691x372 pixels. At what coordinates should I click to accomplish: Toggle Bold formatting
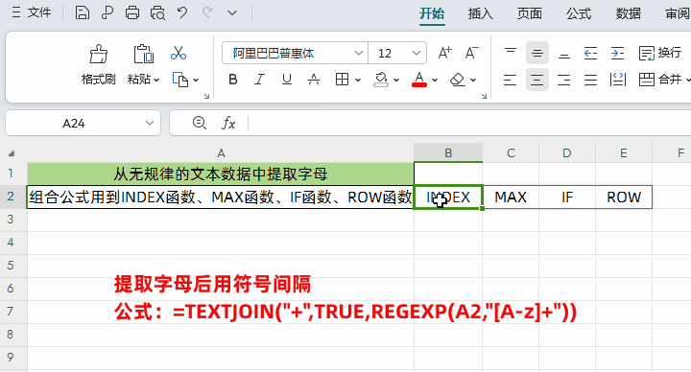tap(233, 80)
